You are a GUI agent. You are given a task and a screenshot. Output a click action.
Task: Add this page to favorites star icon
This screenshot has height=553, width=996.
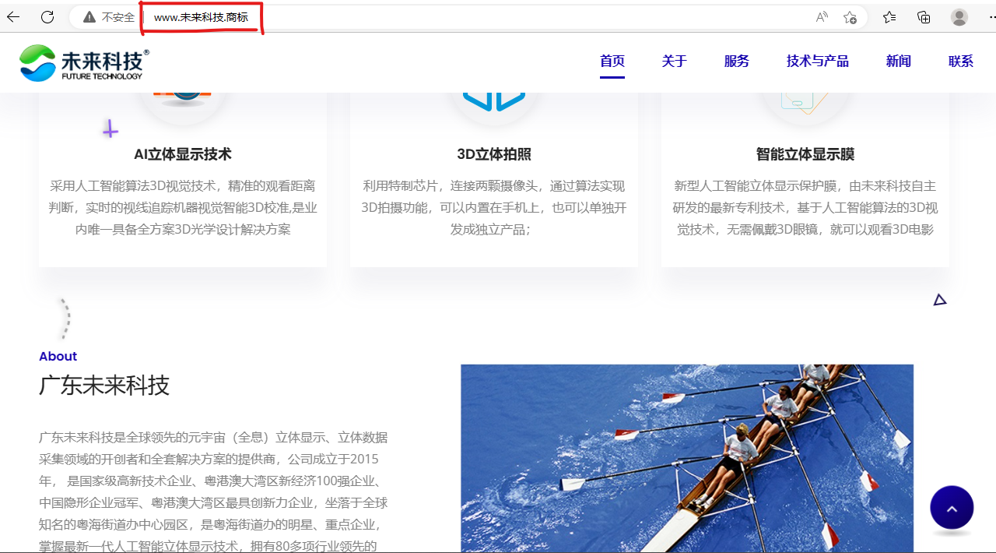pyautogui.click(x=850, y=17)
